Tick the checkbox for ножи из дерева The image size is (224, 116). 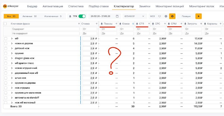click(x=6, y=43)
